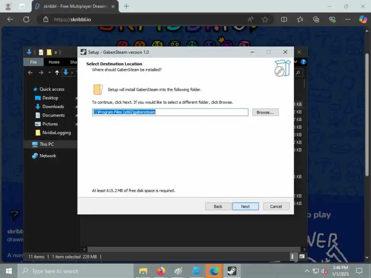Click the GabenSteam setup title bar icon
The height and width of the screenshot is (278, 371).
[83, 52]
